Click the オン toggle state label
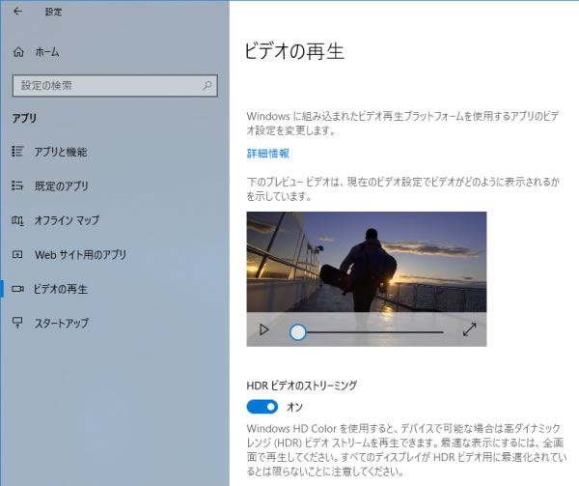The image size is (579, 486). 294,408
